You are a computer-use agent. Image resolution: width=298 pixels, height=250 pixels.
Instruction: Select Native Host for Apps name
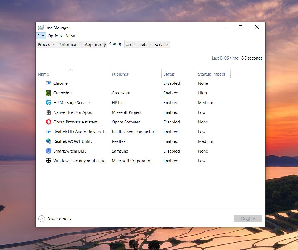[72, 112]
